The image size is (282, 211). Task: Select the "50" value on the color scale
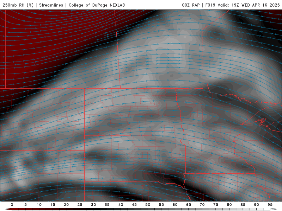148,205
